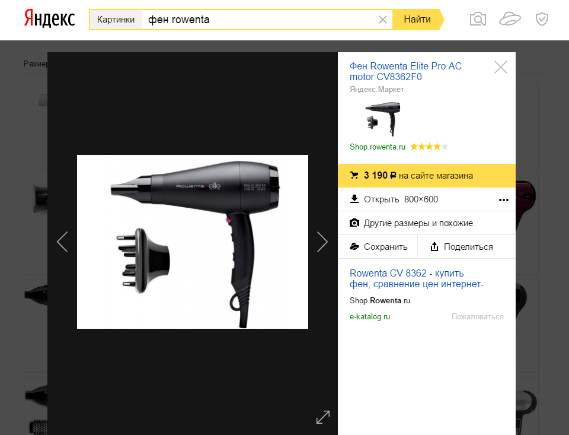Click the share arrow icon

coord(434,247)
